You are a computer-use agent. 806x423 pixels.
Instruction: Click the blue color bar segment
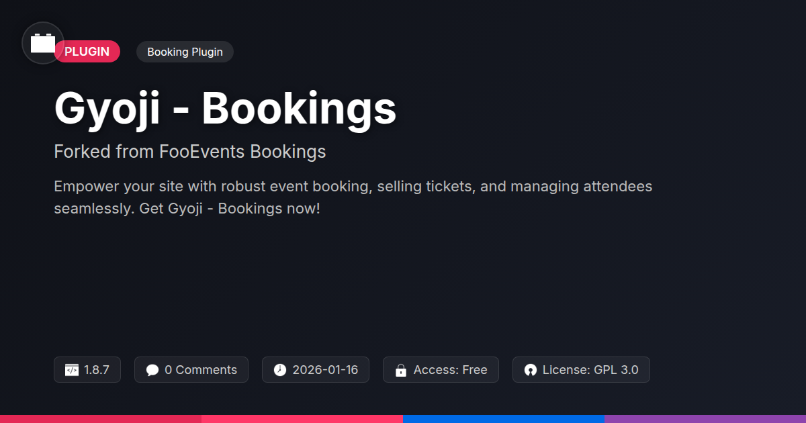coord(504,419)
